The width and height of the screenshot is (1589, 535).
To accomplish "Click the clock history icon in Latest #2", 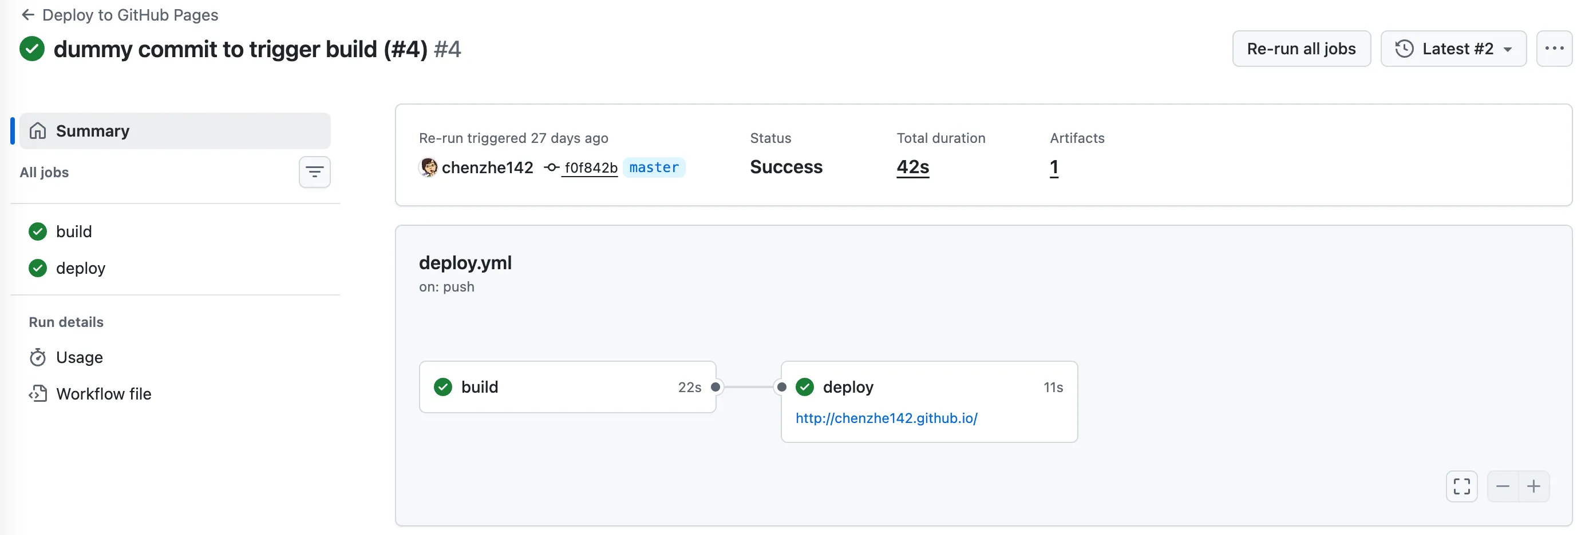I will [1404, 49].
